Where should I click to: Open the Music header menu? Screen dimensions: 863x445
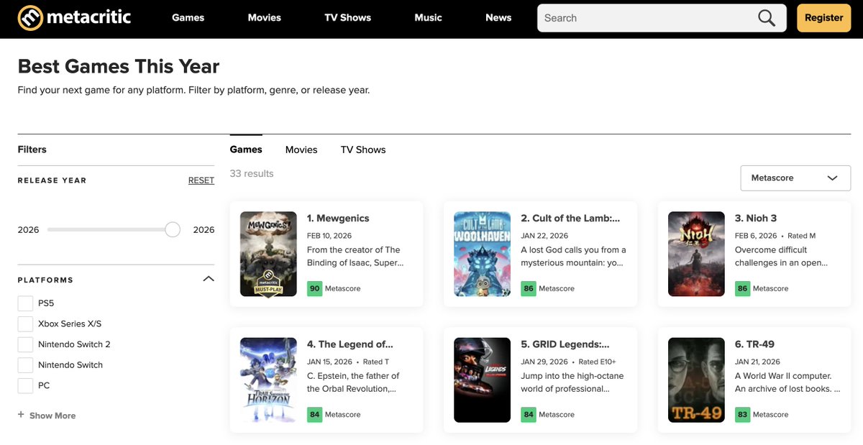(x=428, y=18)
